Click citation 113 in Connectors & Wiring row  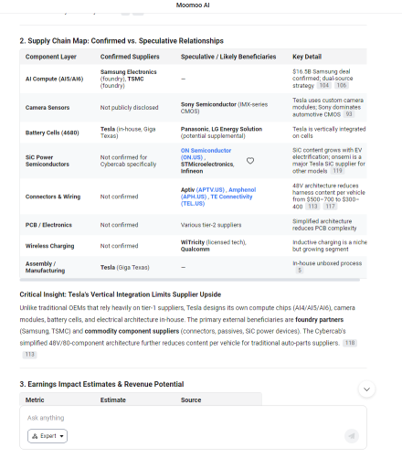(x=312, y=207)
